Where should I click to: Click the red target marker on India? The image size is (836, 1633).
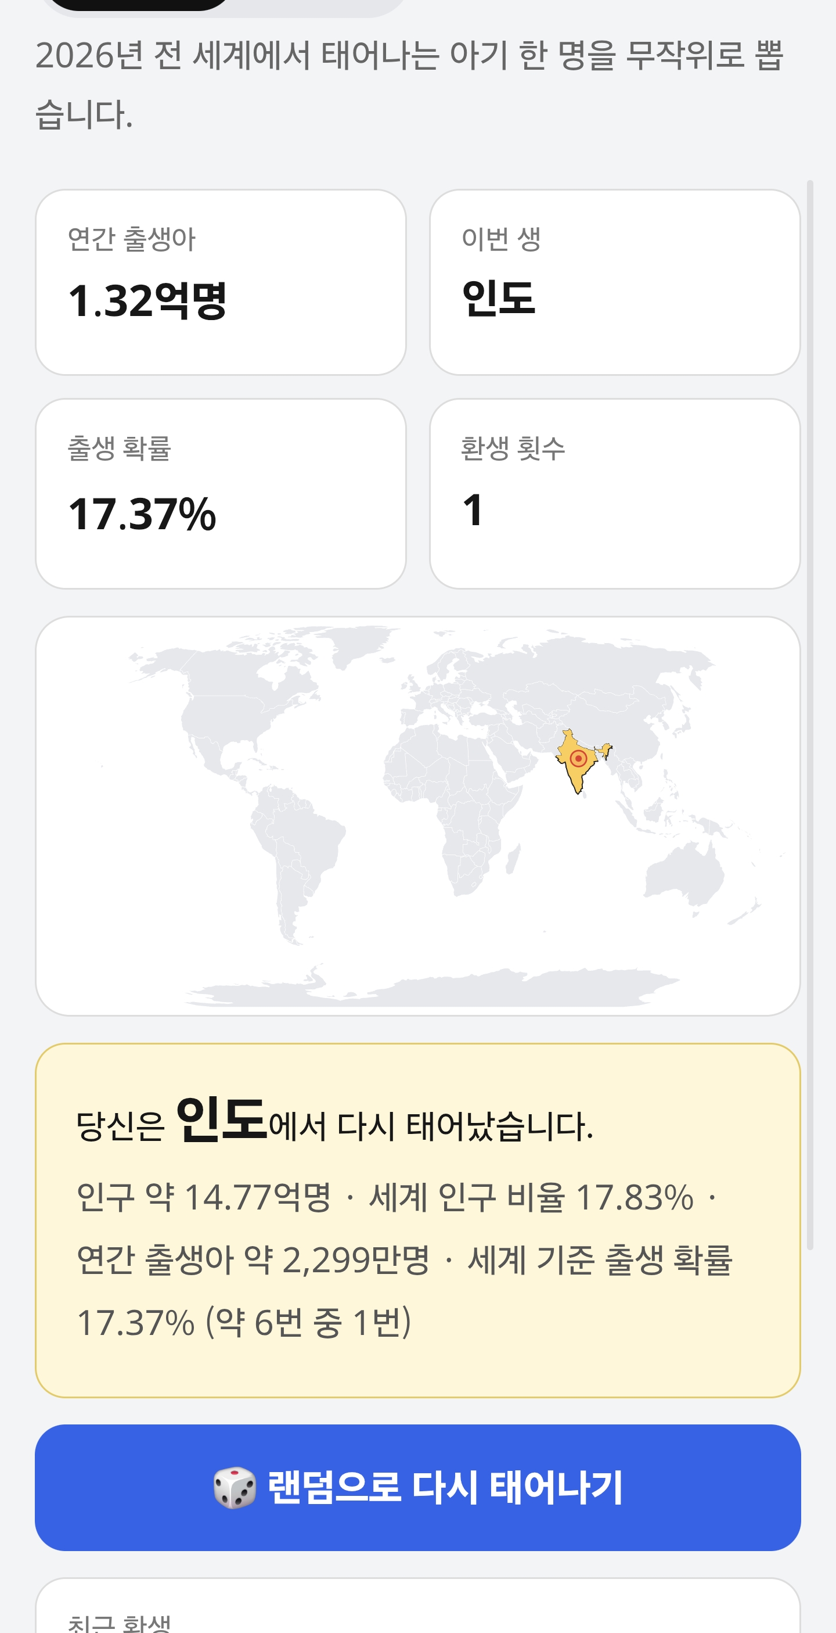point(578,758)
